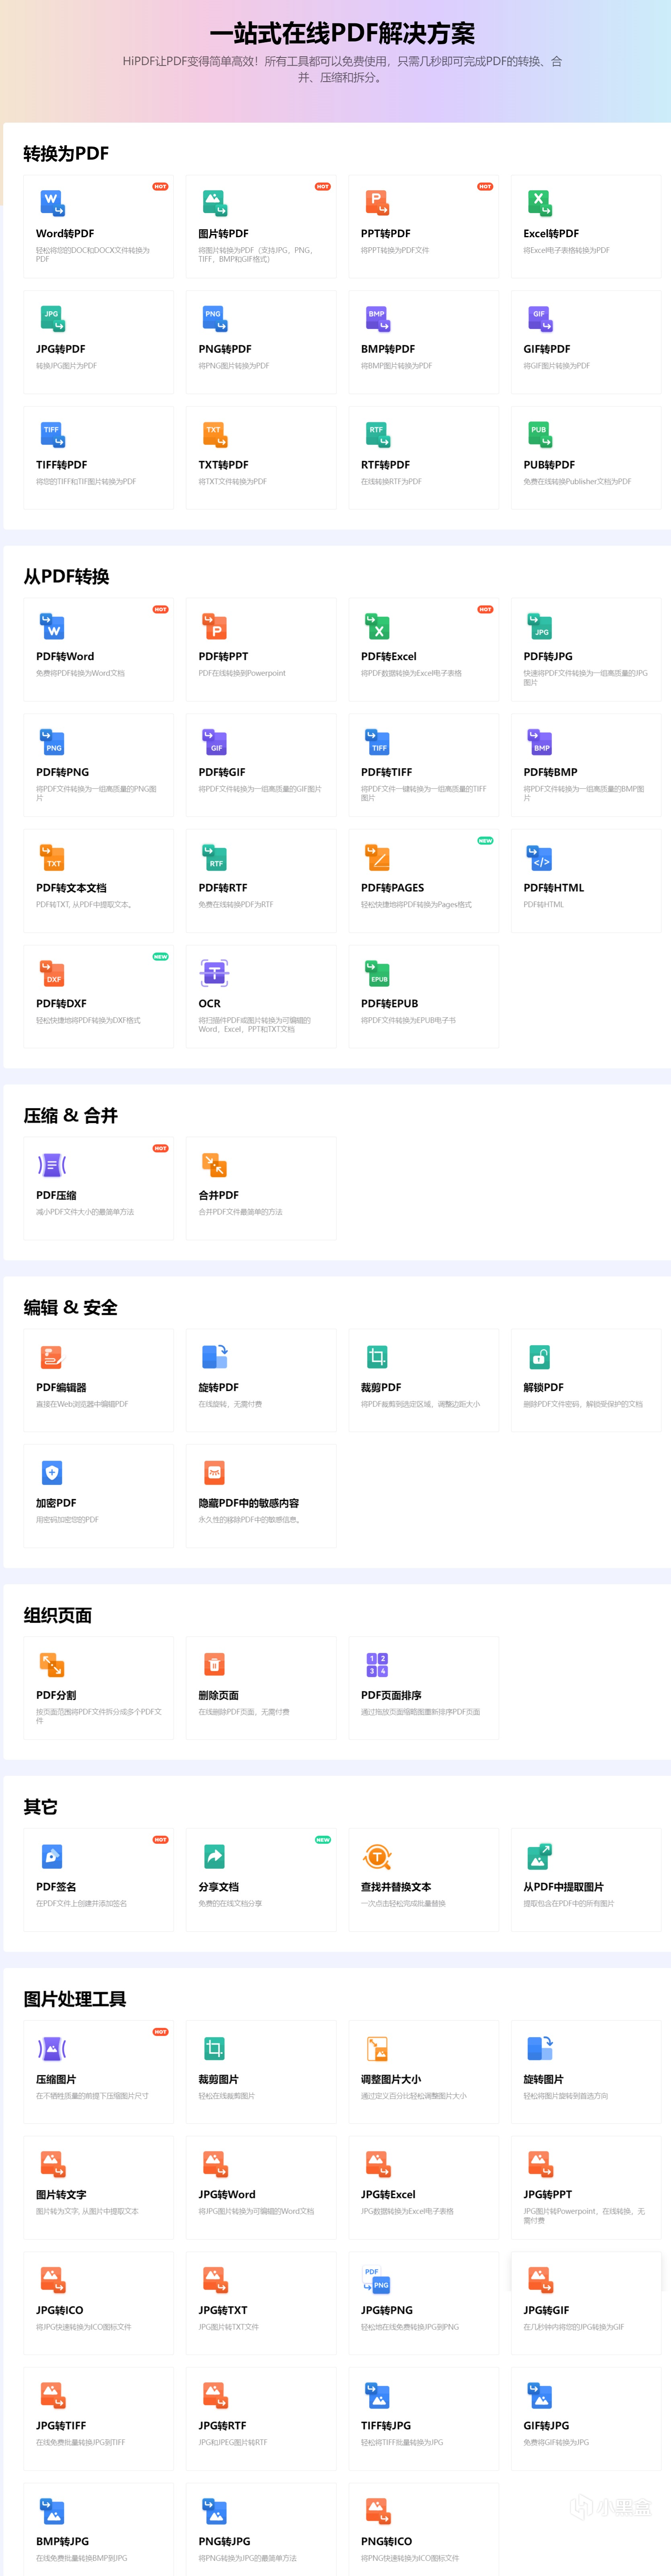Open the 图片转文字 tool title
The image size is (671, 2576).
[61, 2195]
